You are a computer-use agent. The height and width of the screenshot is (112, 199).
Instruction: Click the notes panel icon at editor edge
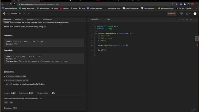click(197, 39)
